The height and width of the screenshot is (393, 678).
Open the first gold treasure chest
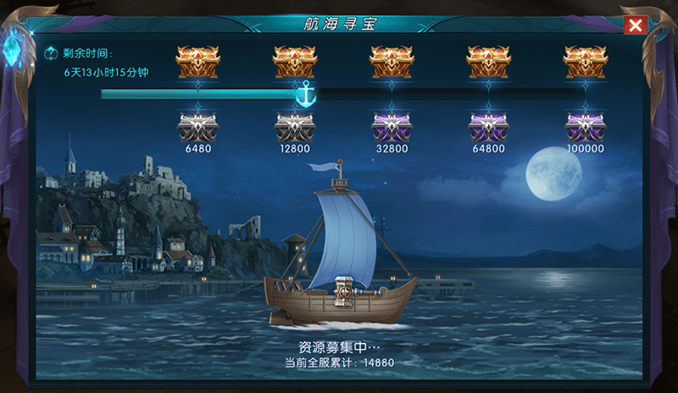point(198,62)
